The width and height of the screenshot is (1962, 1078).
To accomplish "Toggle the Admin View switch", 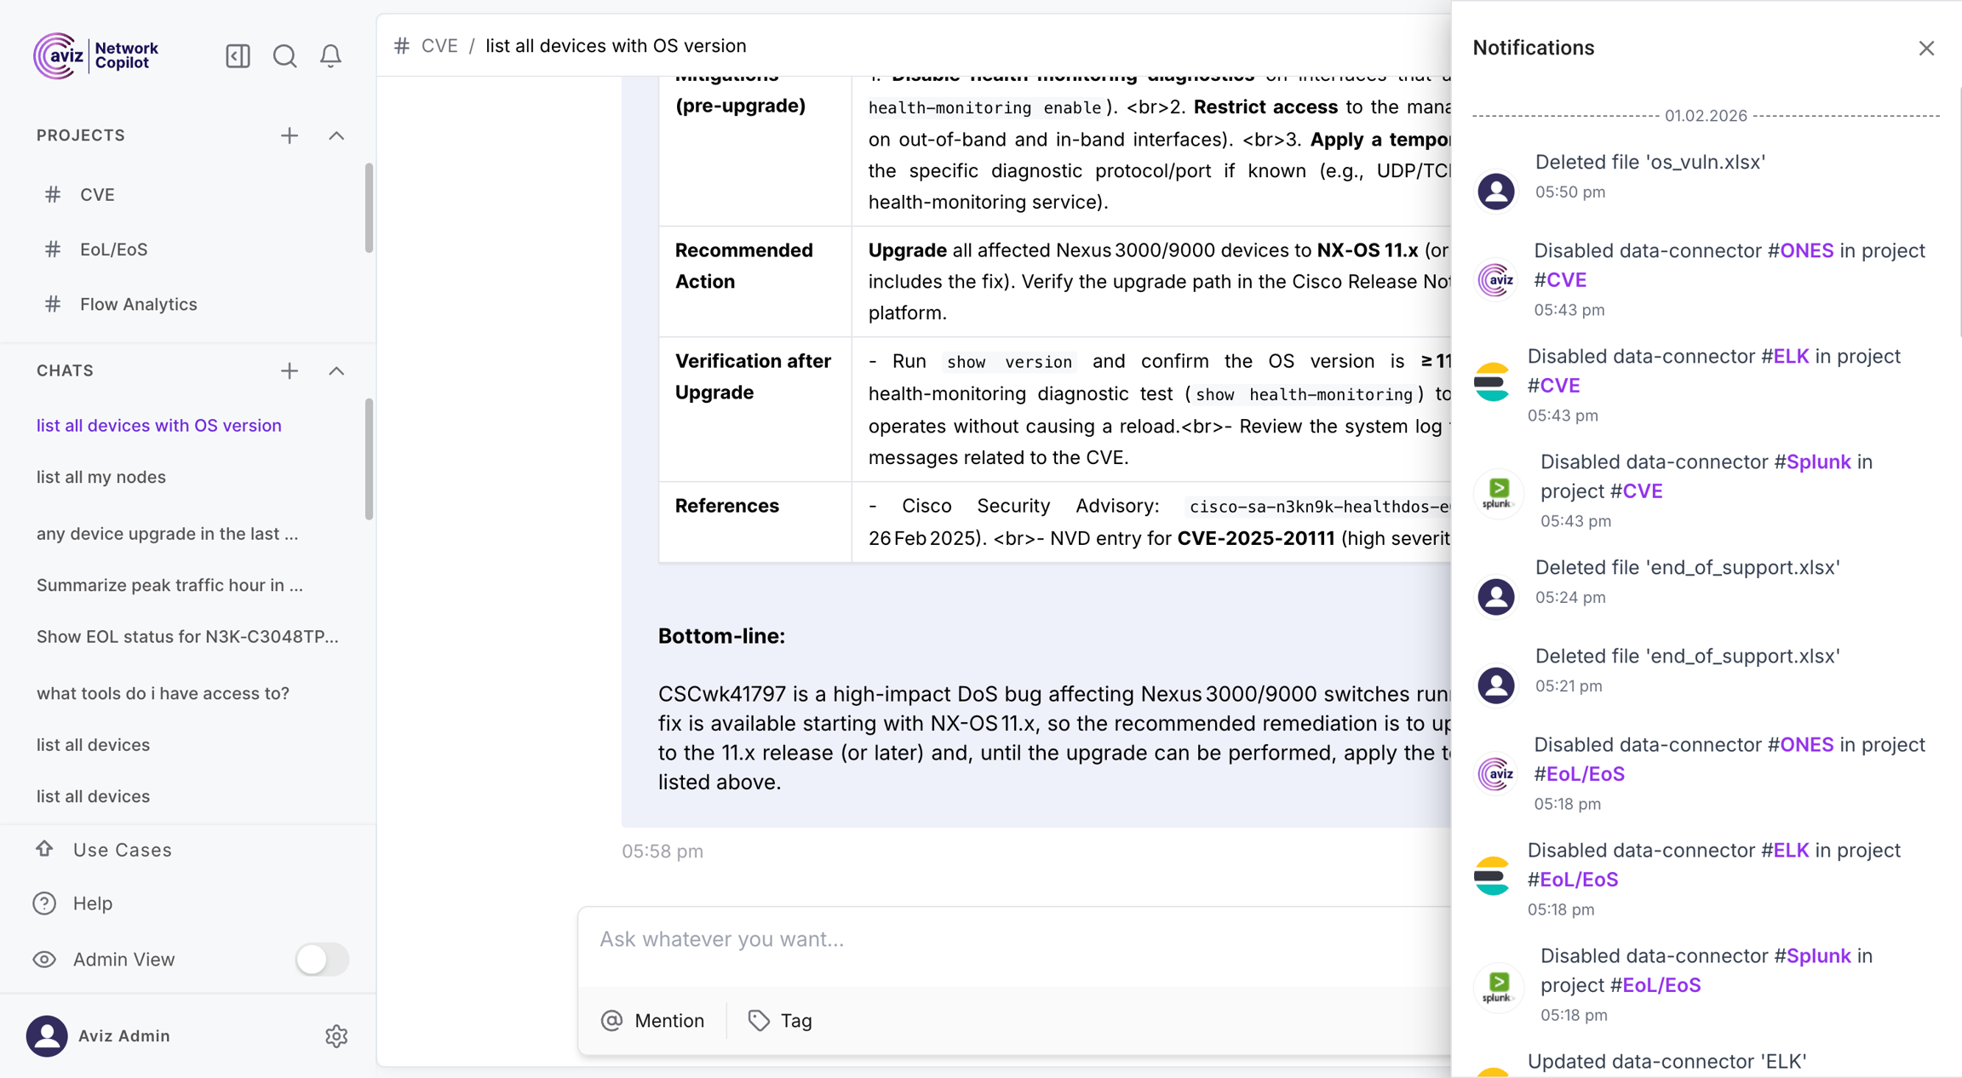I will (322, 959).
